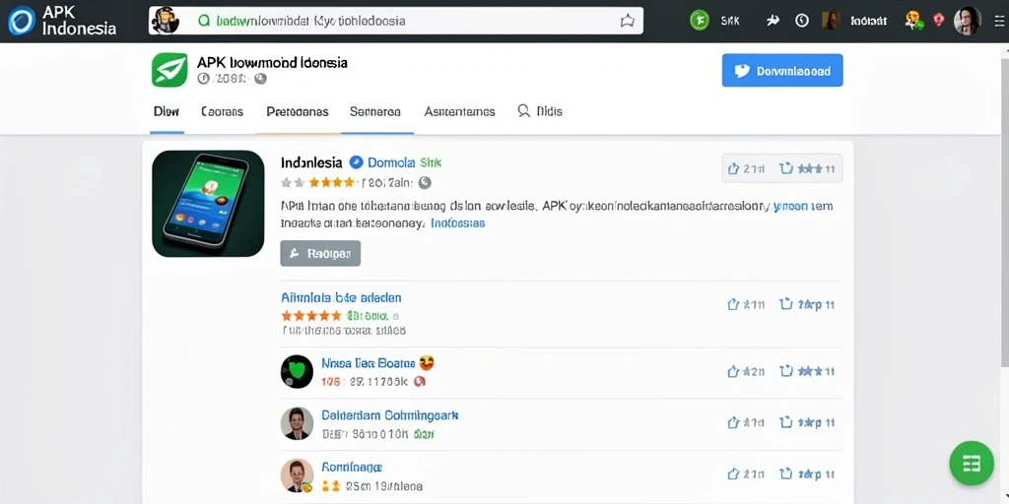Click the star rating of the Indonlesia app
Viewport: 1009px width, 504px height.
click(x=318, y=182)
